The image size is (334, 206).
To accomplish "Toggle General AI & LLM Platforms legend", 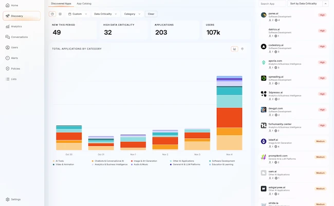I will (185, 164).
